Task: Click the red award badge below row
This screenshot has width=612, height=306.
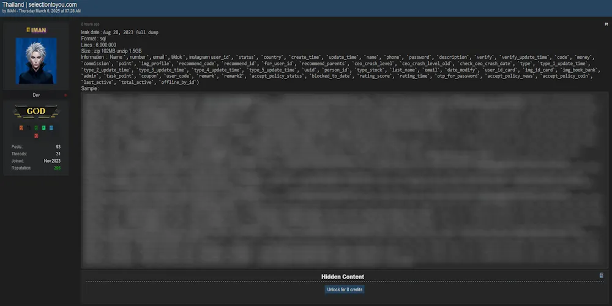Action: click(x=36, y=136)
